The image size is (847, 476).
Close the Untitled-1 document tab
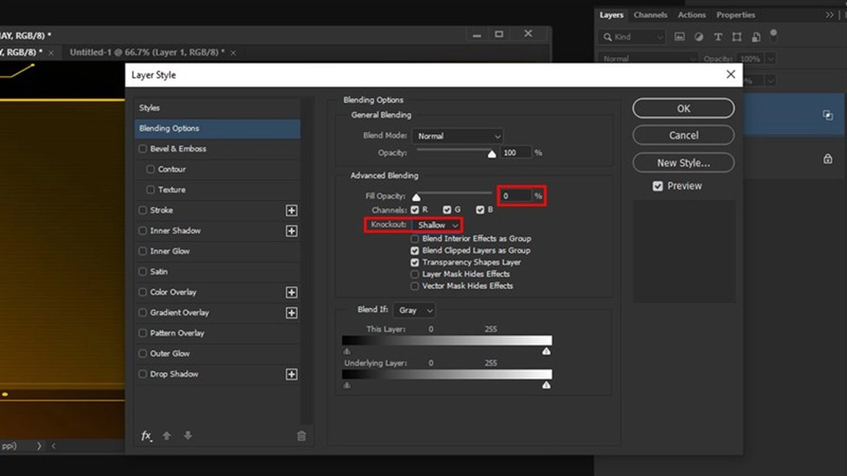point(233,53)
